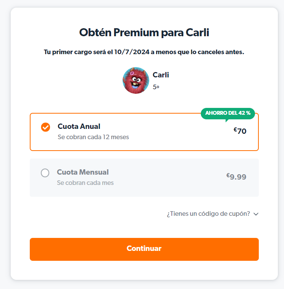Expand the coupon code chevron arrow

point(256,214)
